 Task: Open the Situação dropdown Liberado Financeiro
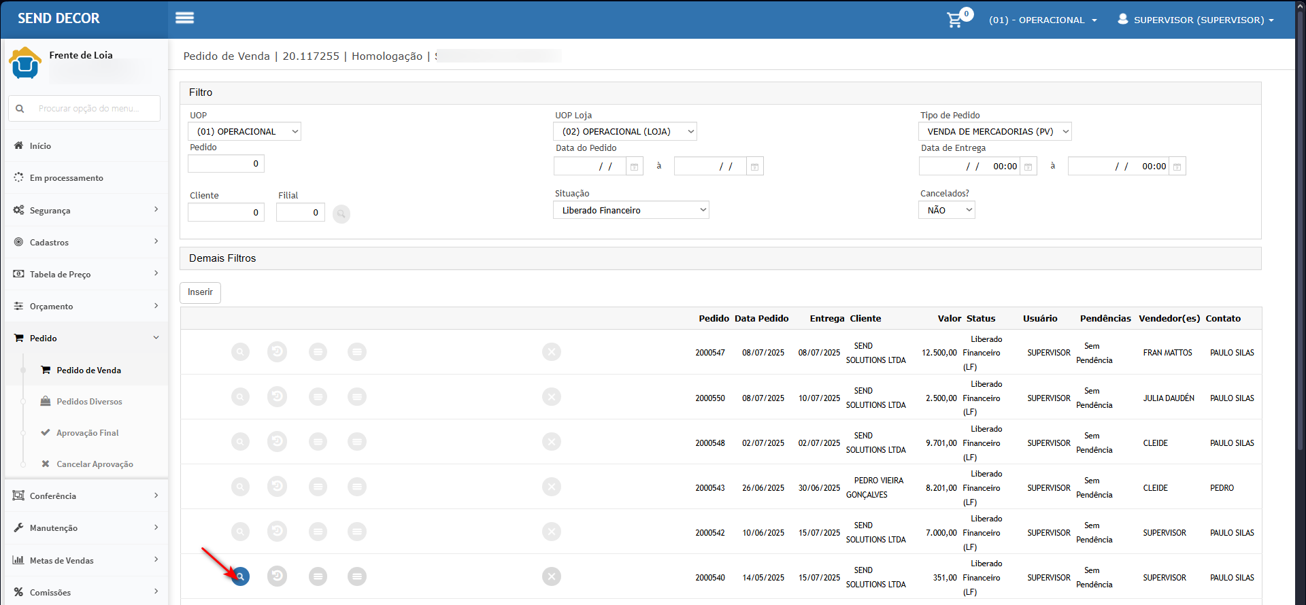click(x=631, y=210)
